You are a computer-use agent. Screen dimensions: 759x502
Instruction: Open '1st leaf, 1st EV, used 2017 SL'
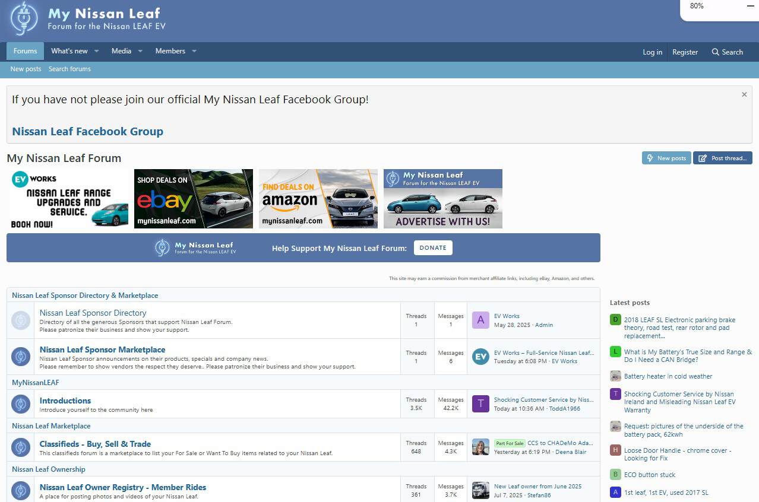[666, 493]
